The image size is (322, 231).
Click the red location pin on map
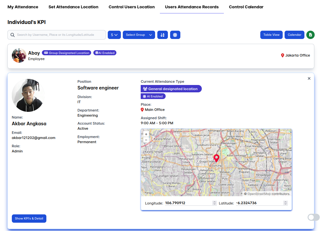click(216, 158)
